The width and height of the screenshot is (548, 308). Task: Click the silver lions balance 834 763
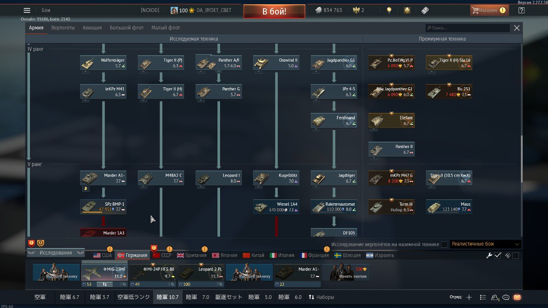[329, 10]
